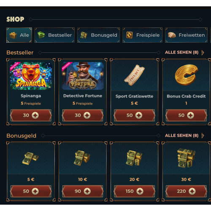Buy 20 € bonus for 150 coins

click(x=134, y=191)
